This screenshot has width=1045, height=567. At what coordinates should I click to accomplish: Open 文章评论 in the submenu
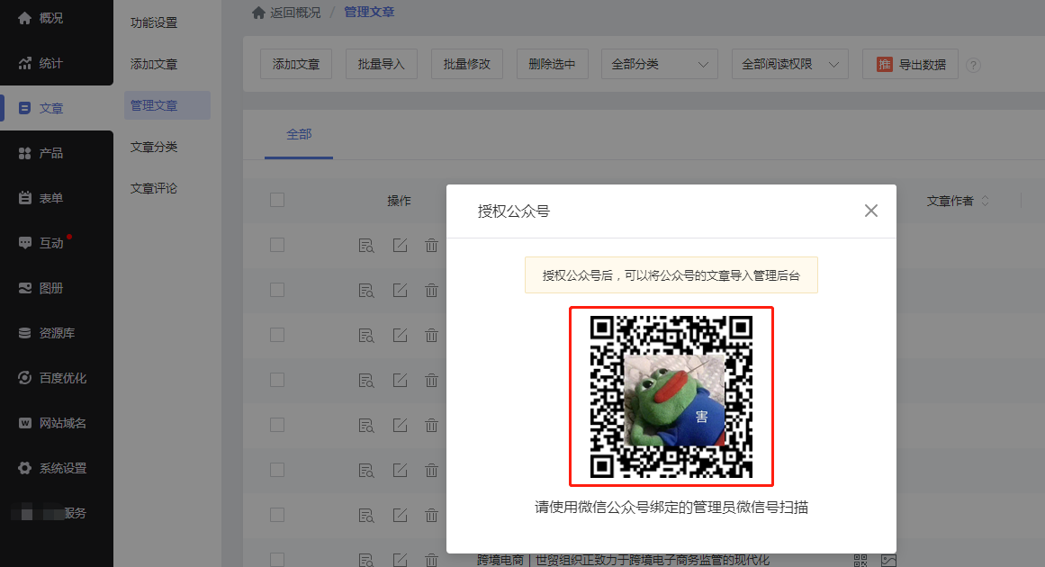[154, 188]
